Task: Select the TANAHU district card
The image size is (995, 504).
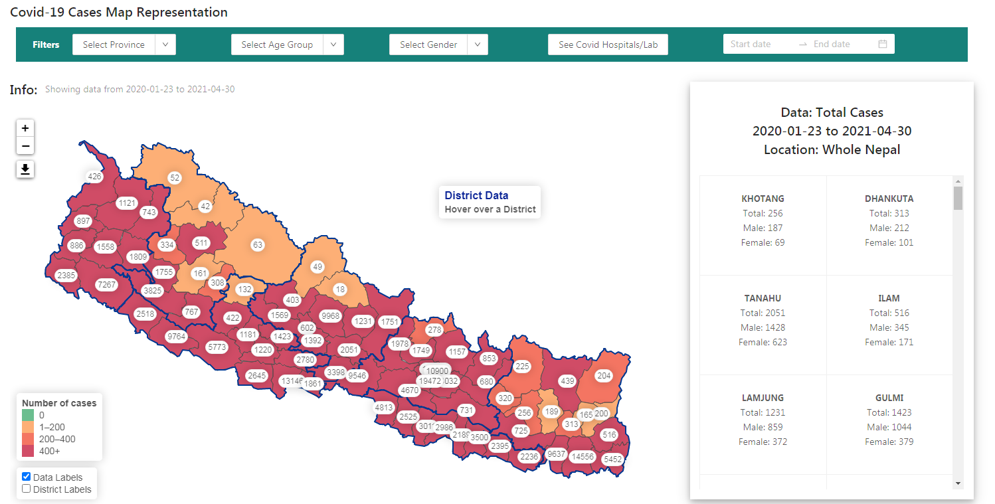Action: [x=763, y=325]
